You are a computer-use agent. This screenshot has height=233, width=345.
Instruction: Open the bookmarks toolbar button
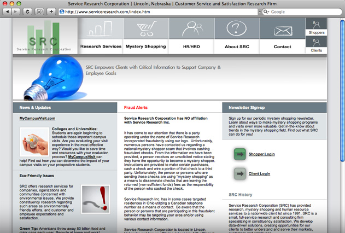tap(39, 11)
